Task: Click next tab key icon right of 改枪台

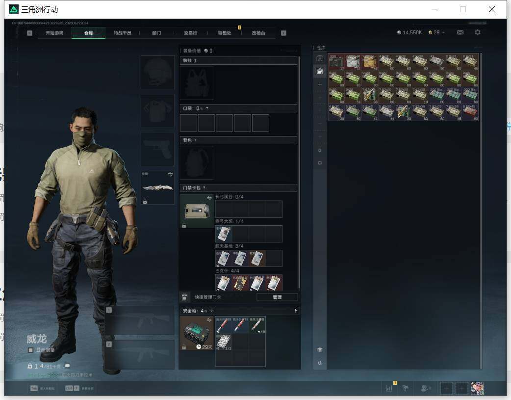Action: click(283, 33)
